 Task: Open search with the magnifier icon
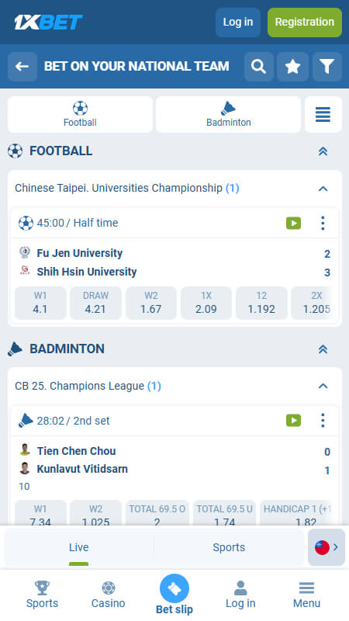[259, 67]
